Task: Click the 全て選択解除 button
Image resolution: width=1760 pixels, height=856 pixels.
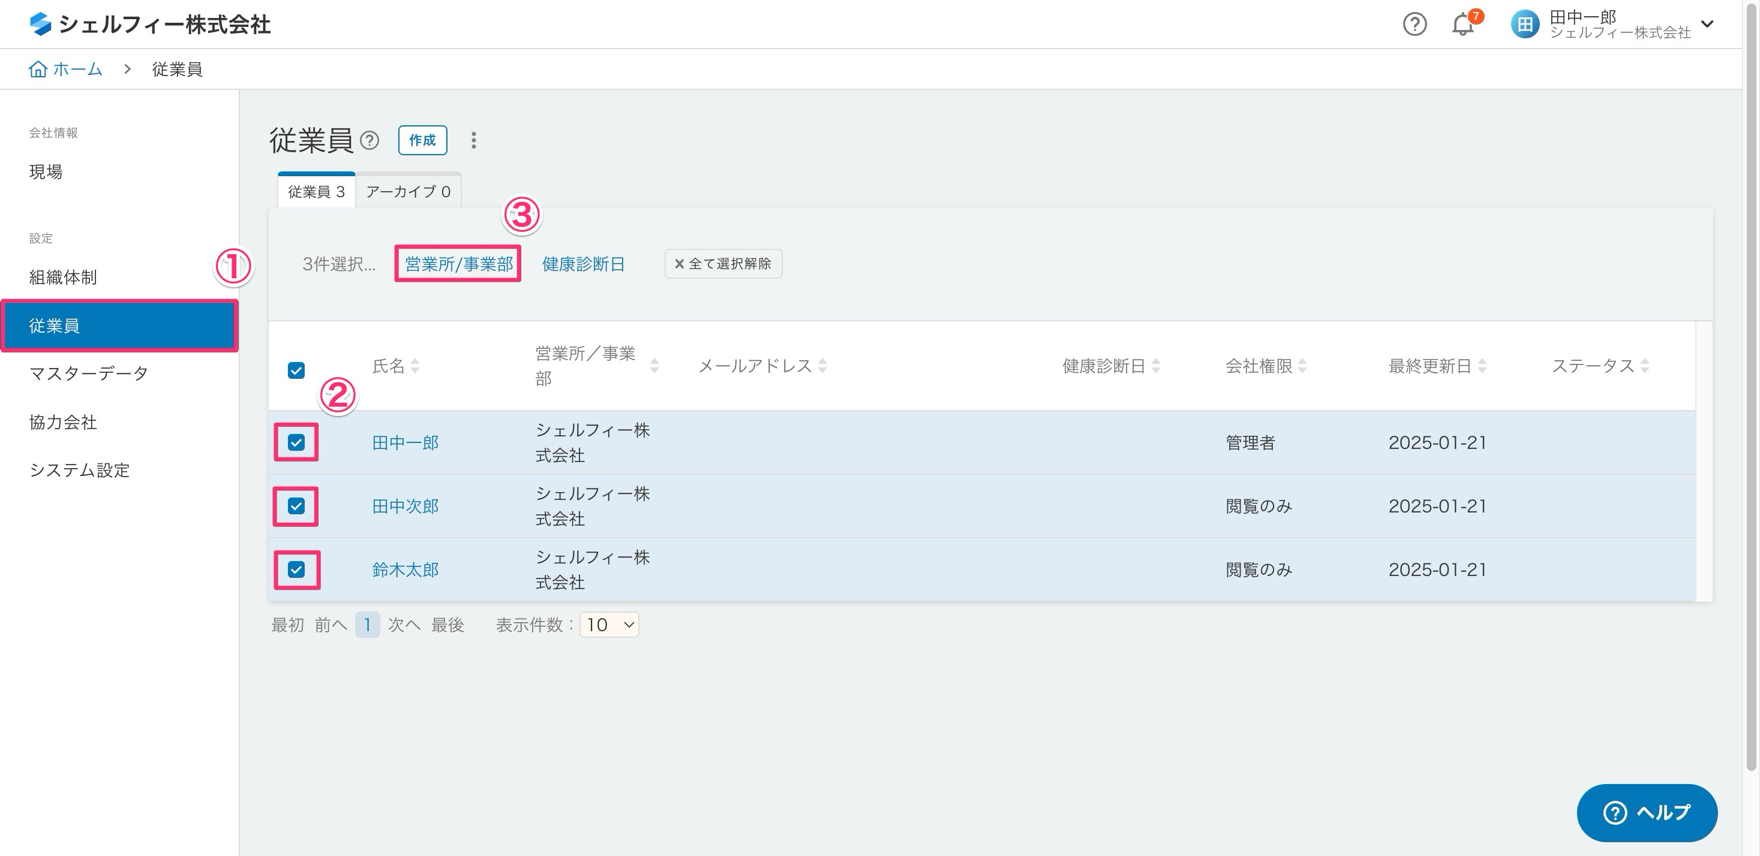Action: pyautogui.click(x=723, y=264)
